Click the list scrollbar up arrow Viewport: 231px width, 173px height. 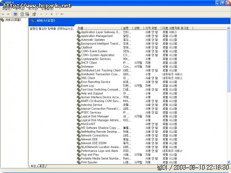229,28
